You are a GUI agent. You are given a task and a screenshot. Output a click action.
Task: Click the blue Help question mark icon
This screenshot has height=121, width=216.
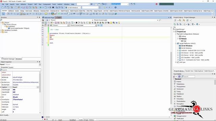tap(115, 7)
